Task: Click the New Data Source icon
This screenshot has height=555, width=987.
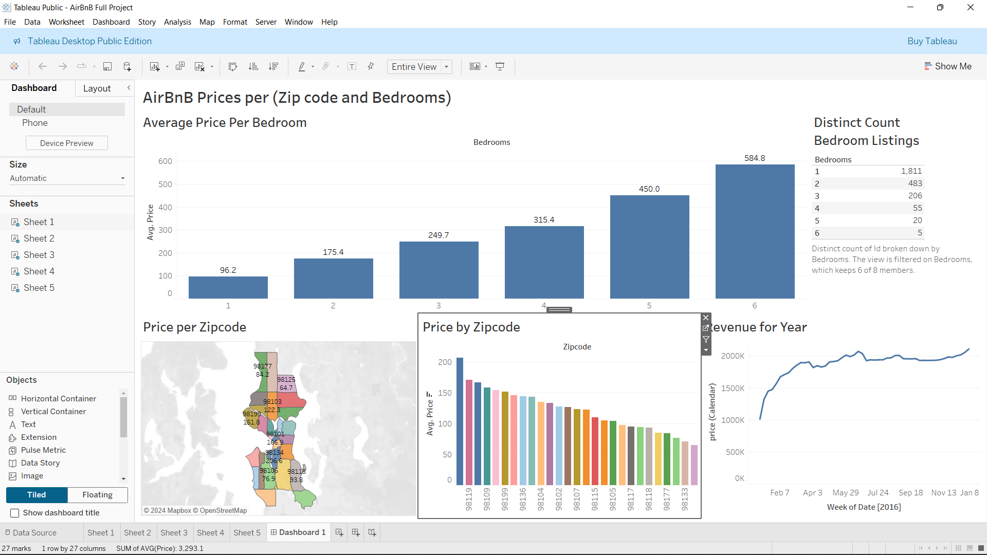Action: [127, 66]
